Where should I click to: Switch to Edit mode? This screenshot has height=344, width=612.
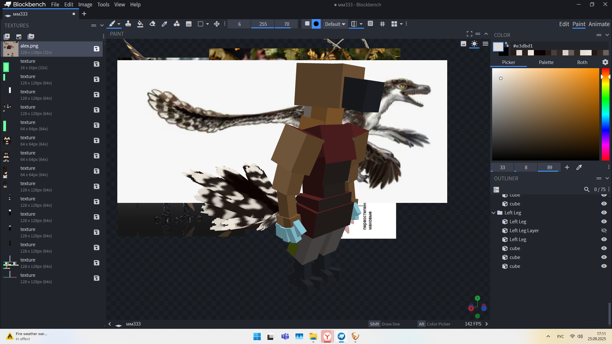[x=564, y=24]
